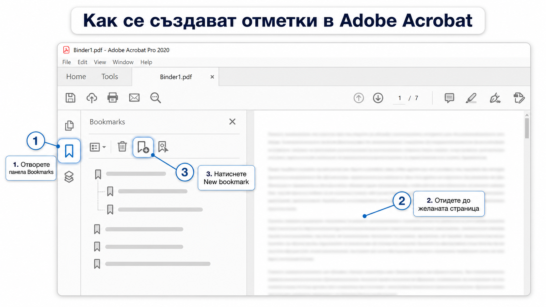Open the Window menu
Image resolution: width=546 pixels, height=307 pixels.
coord(123,62)
